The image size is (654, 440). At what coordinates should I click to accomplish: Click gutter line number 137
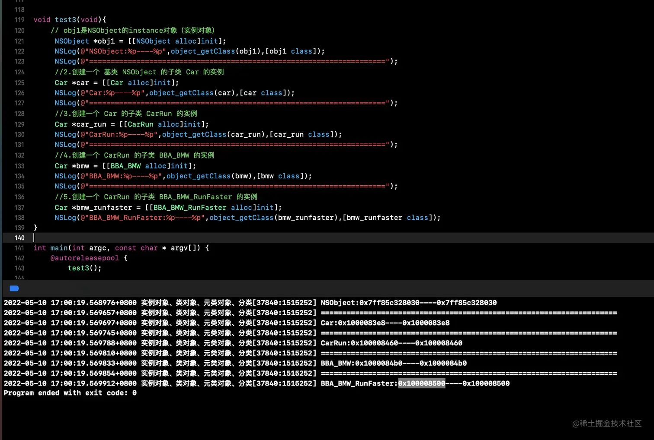[19, 208]
